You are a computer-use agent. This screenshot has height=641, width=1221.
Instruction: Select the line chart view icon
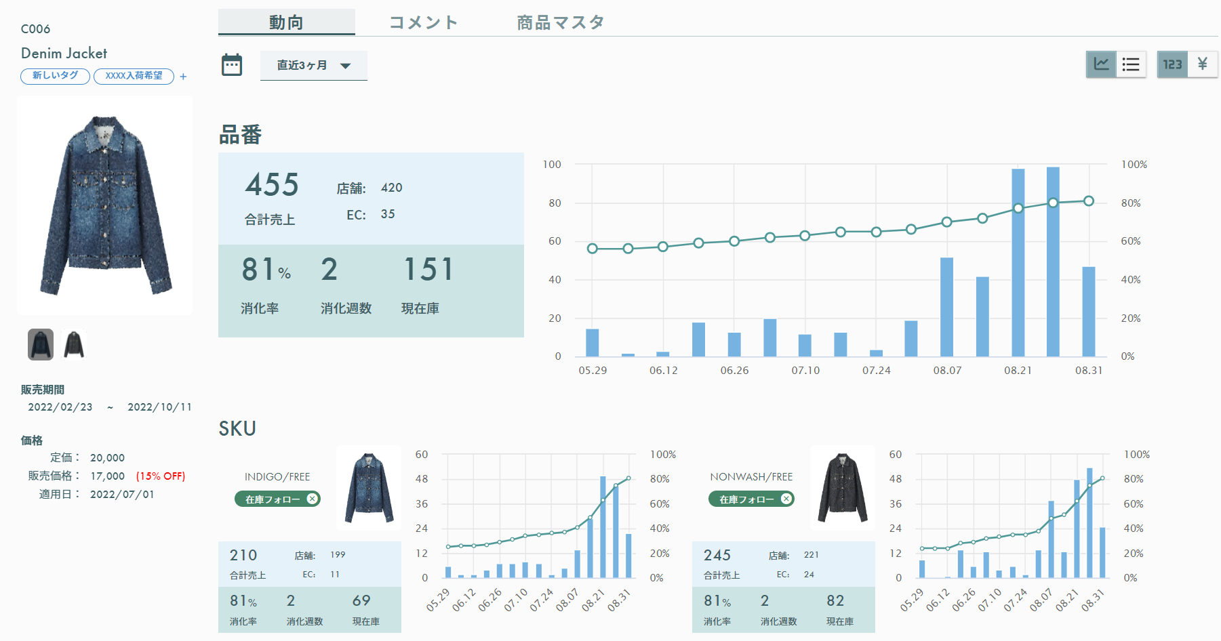[1102, 64]
